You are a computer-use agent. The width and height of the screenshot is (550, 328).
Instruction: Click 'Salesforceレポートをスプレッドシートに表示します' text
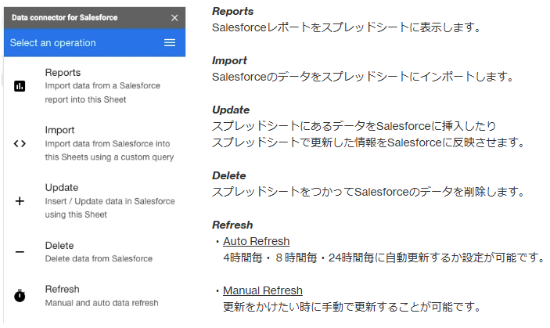tap(347, 27)
